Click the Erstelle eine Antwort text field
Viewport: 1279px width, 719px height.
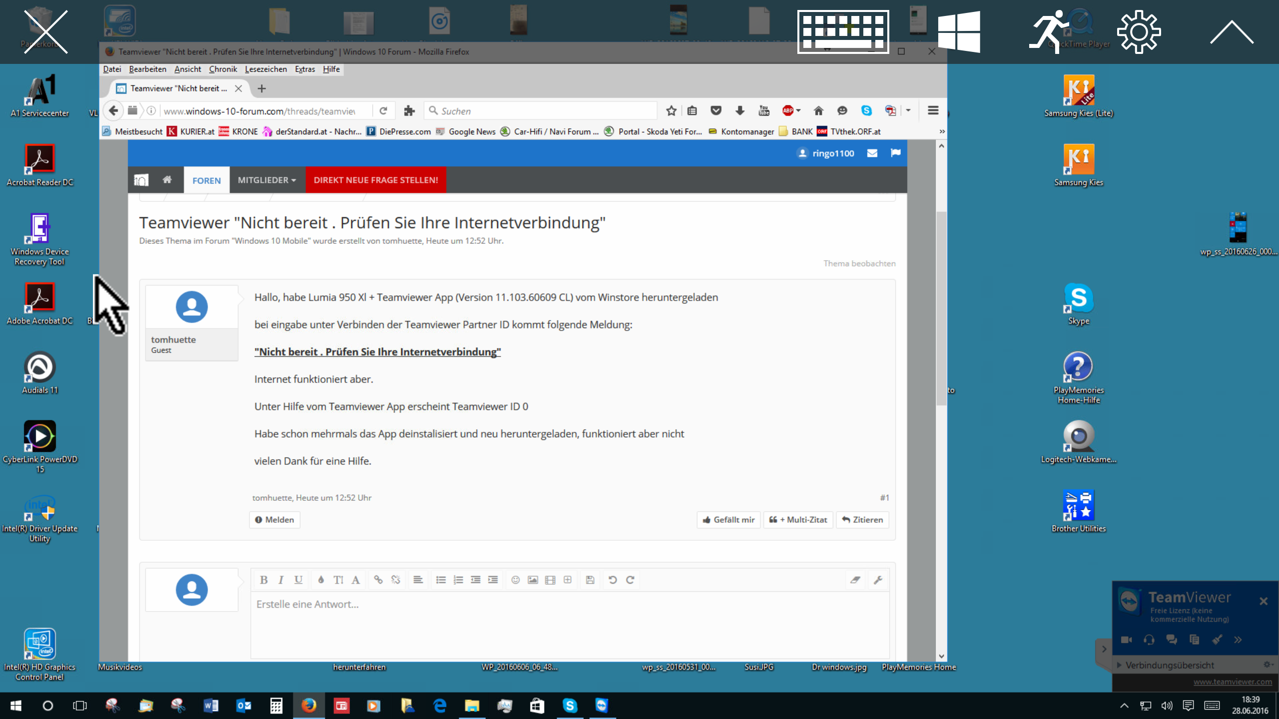point(570,625)
